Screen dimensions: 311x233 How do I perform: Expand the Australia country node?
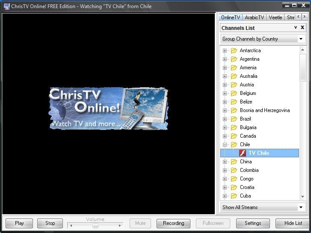click(225, 76)
